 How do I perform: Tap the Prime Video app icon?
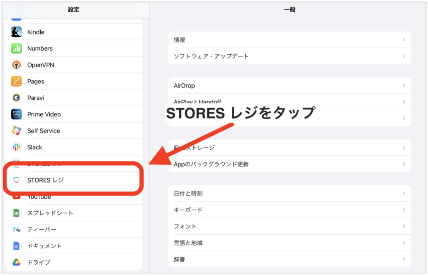[x=16, y=114]
